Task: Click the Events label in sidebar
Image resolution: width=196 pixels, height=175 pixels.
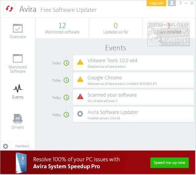Action: [x=18, y=97]
